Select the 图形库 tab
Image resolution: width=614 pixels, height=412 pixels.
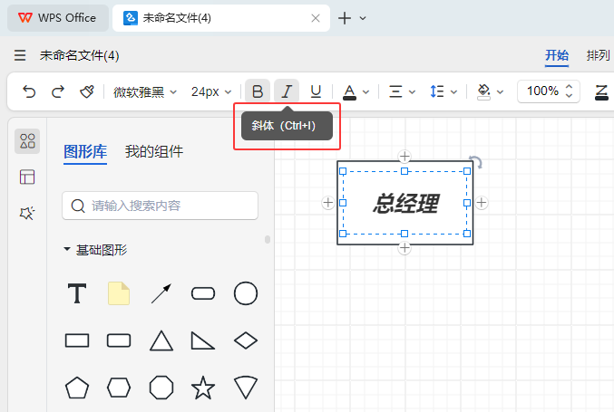click(85, 151)
